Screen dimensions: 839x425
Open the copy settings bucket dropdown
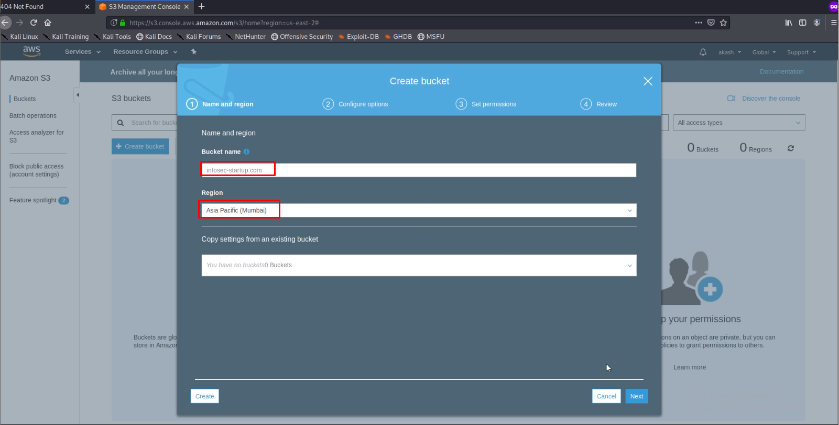419,265
